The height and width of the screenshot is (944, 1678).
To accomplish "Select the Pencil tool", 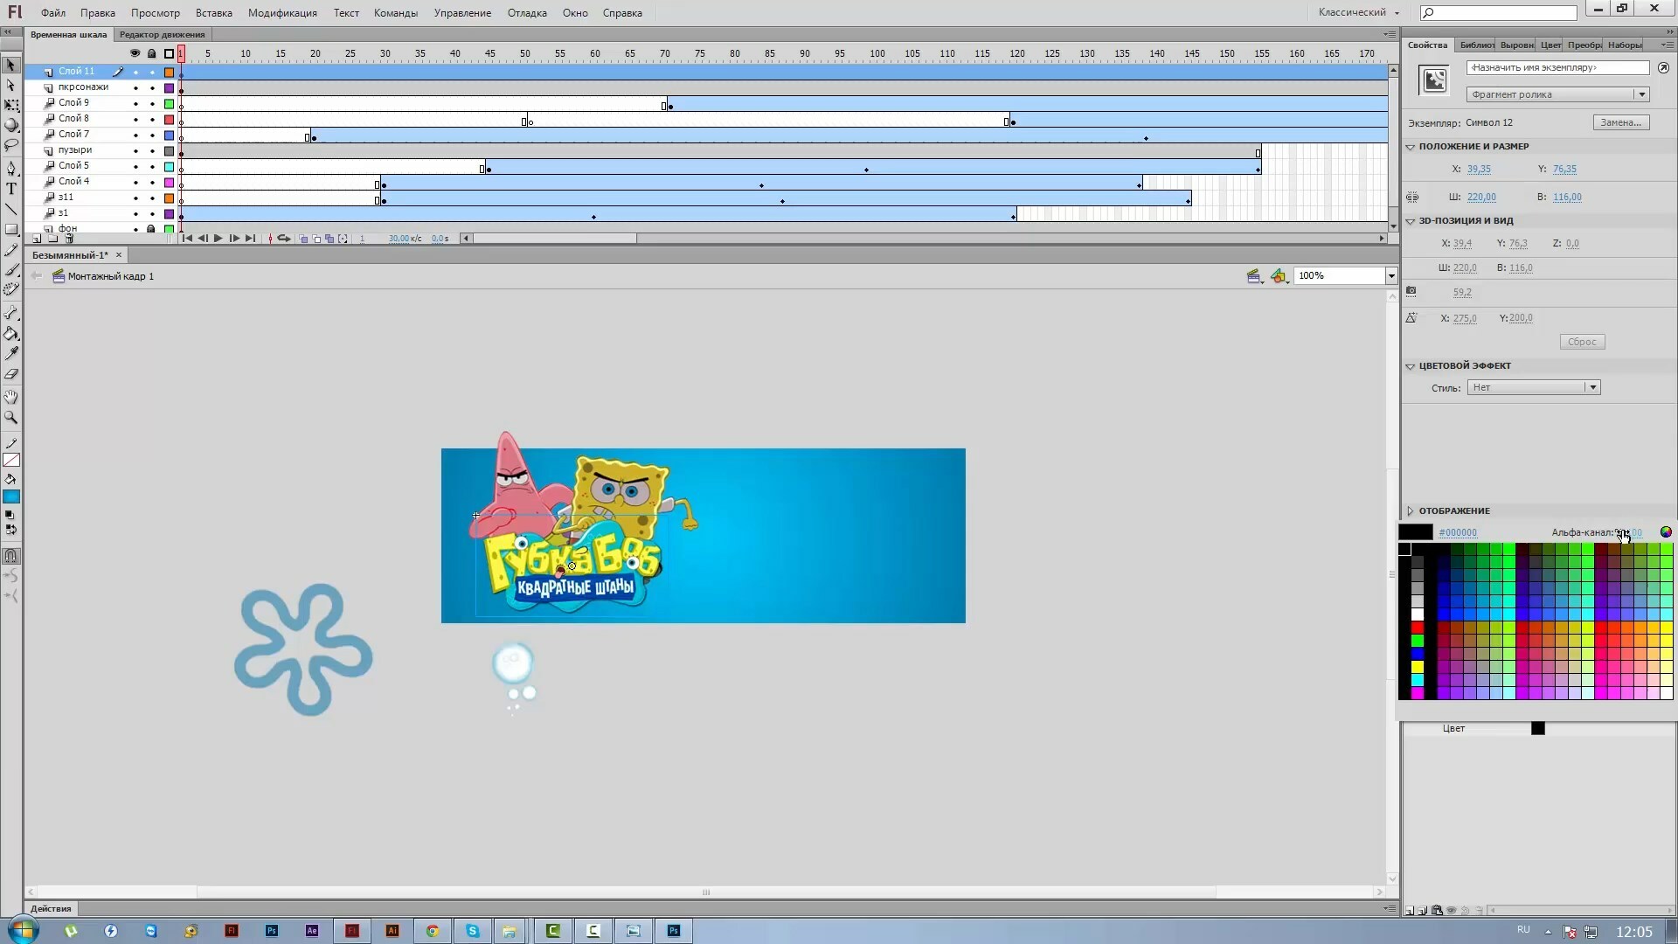I will (11, 251).
